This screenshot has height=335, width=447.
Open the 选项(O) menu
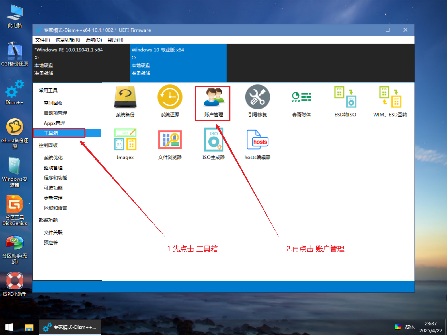pyautogui.click(x=94, y=40)
